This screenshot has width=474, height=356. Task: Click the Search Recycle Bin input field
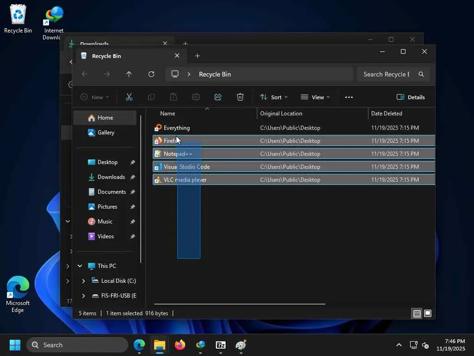386,74
